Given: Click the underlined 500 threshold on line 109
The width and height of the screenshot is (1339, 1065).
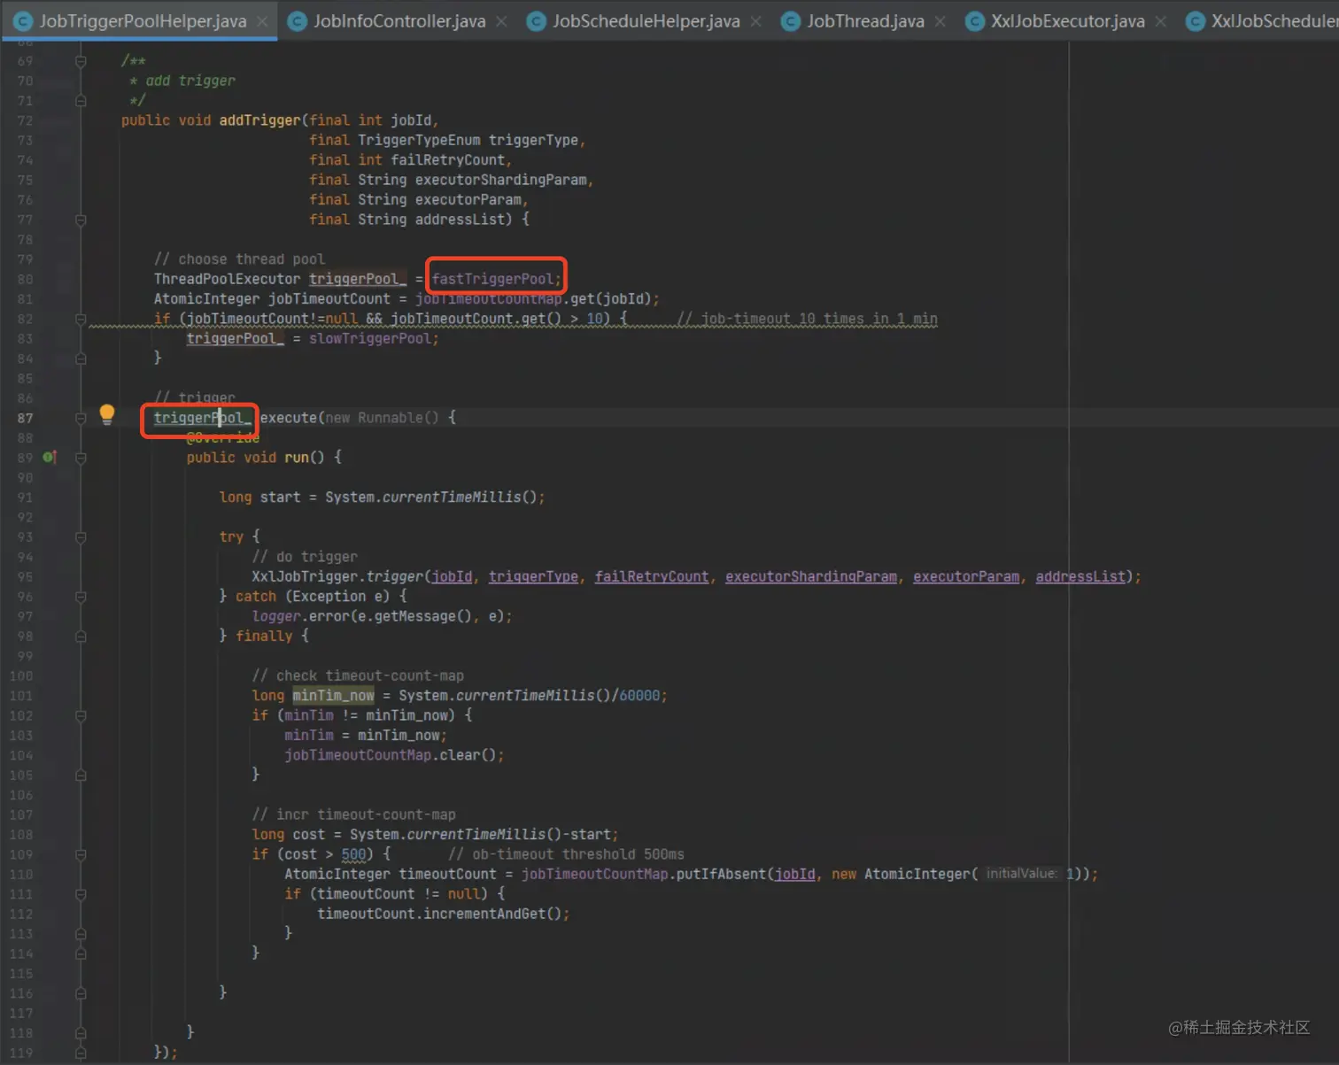Looking at the screenshot, I should 353,854.
